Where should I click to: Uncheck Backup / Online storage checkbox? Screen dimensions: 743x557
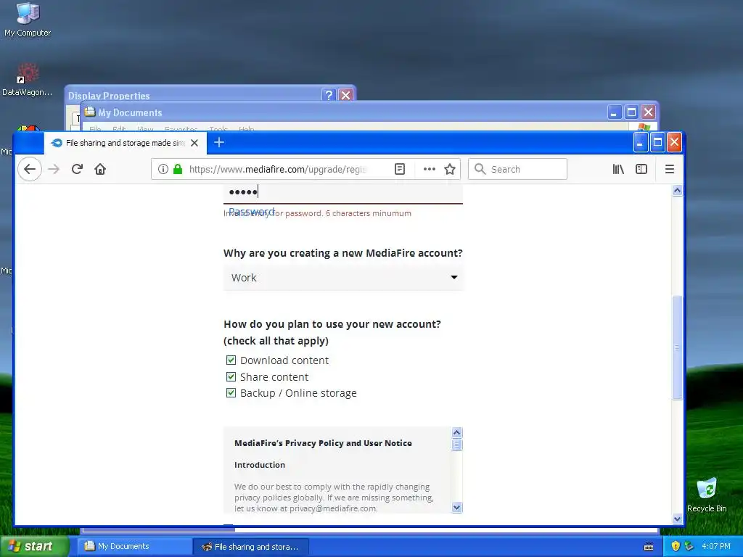tap(231, 392)
